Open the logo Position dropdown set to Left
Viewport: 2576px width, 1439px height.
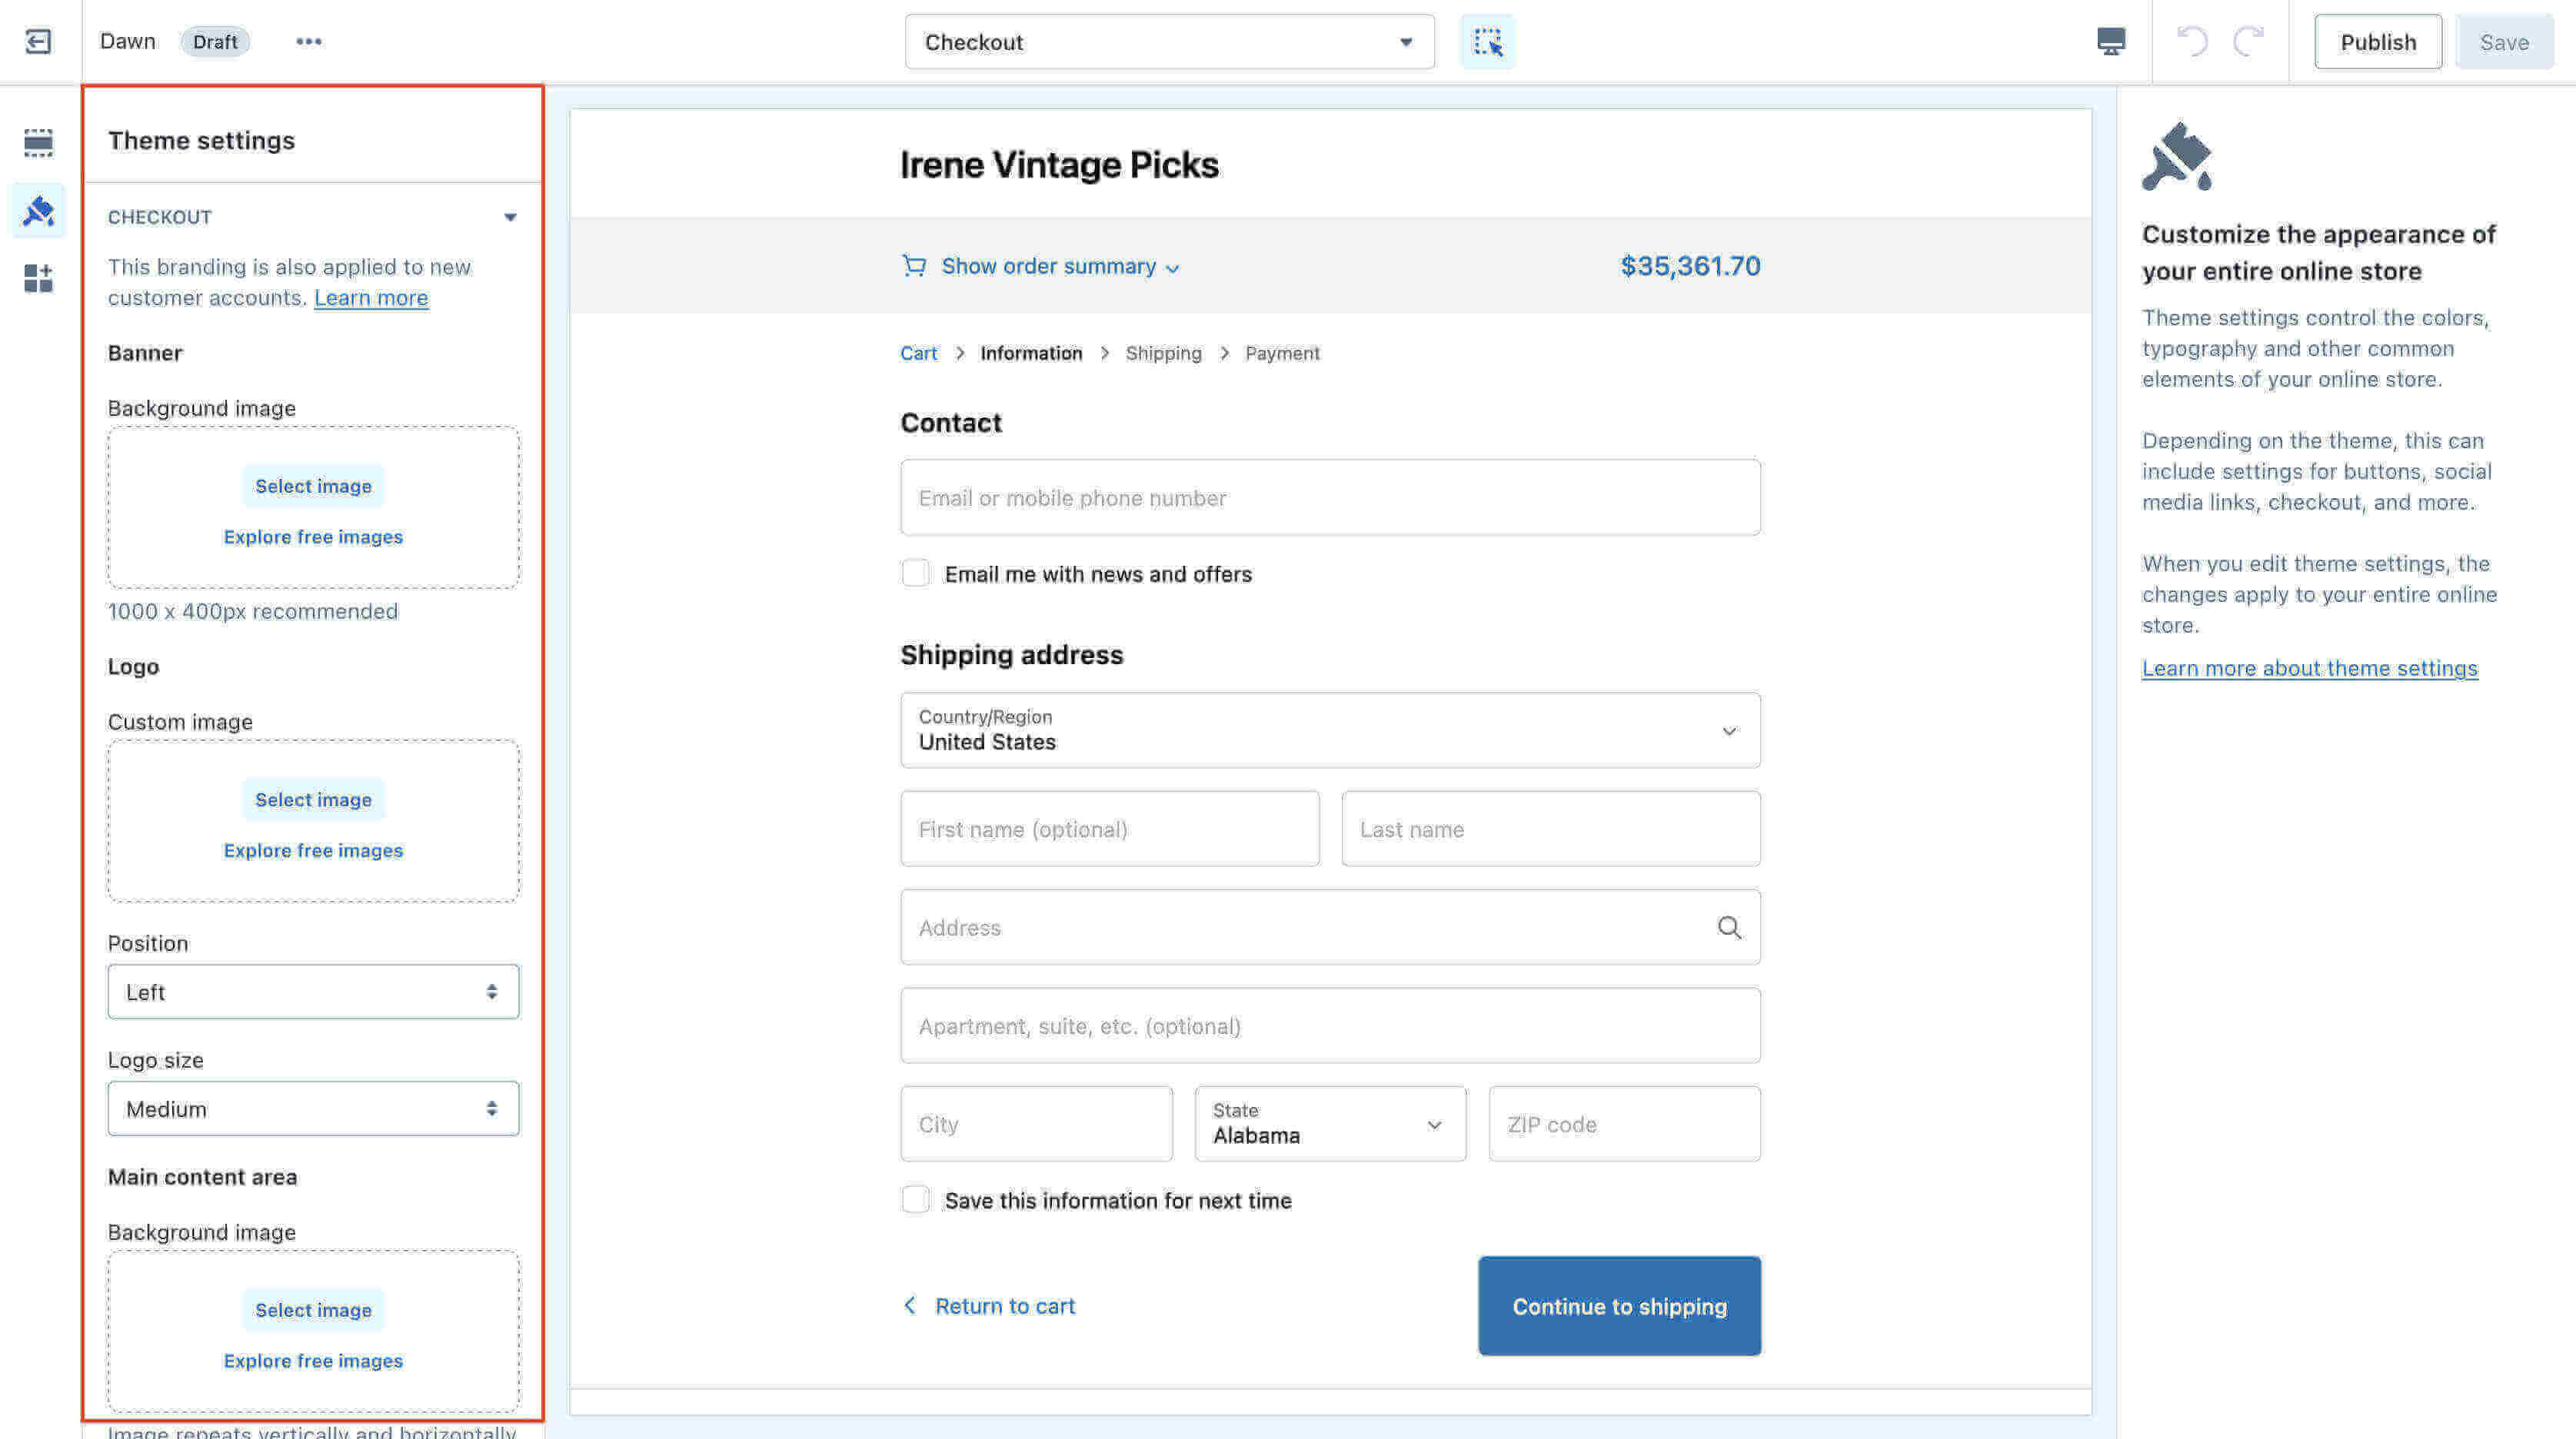[x=313, y=991]
